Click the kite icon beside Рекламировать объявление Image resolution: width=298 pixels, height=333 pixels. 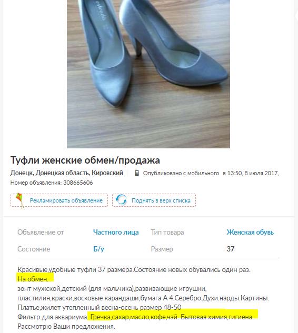(x=19, y=200)
